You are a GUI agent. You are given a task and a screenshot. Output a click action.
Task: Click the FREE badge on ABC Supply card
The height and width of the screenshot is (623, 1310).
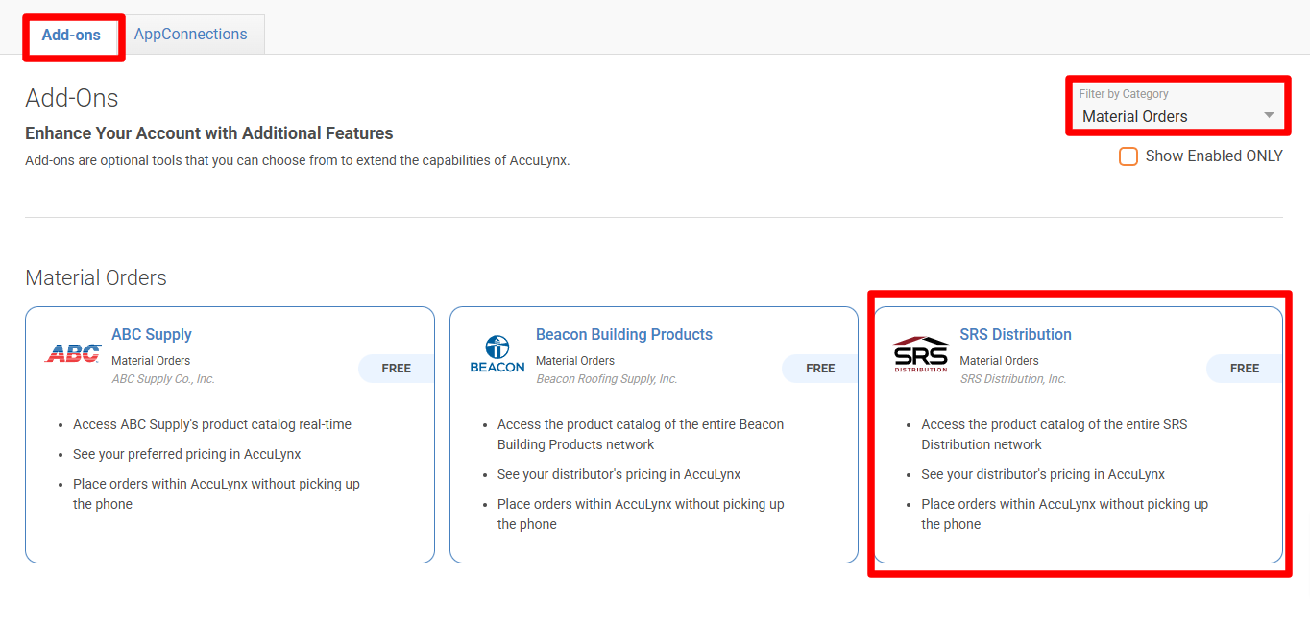pos(396,369)
